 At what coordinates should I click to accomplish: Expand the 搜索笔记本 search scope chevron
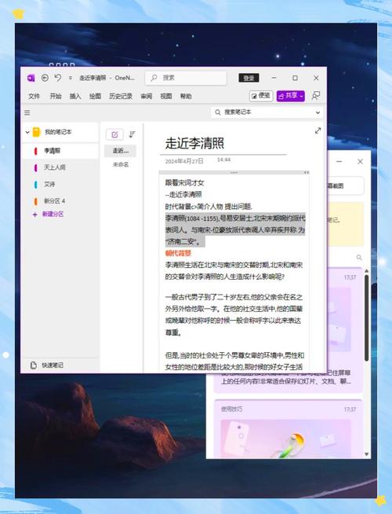(318, 112)
